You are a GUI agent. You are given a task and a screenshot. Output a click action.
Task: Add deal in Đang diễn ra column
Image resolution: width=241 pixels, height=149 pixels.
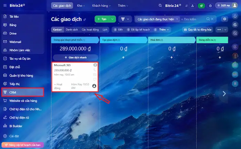click(x=220, y=57)
